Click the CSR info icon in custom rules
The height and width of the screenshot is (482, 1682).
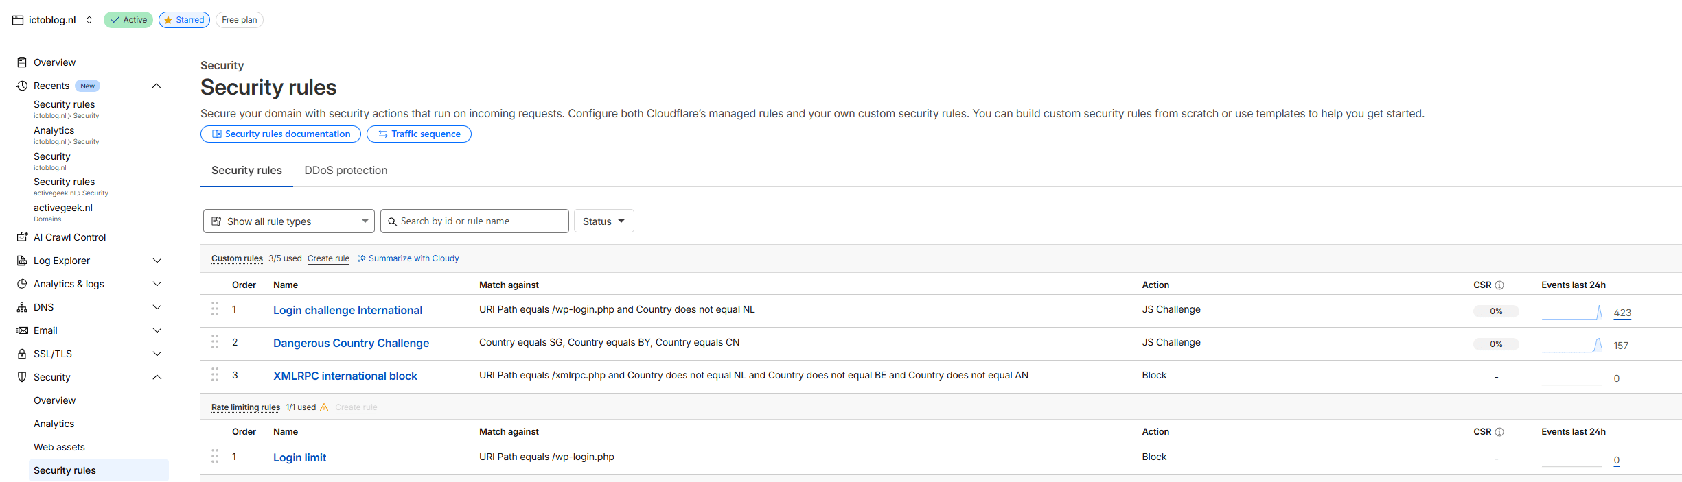tap(1499, 285)
